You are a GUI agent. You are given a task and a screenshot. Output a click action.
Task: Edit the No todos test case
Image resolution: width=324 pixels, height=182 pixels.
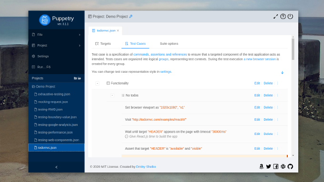(x=257, y=95)
